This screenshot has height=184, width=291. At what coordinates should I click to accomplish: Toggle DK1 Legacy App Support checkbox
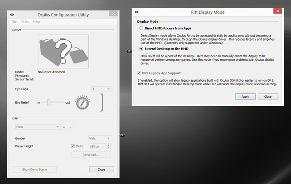pyautogui.click(x=139, y=73)
